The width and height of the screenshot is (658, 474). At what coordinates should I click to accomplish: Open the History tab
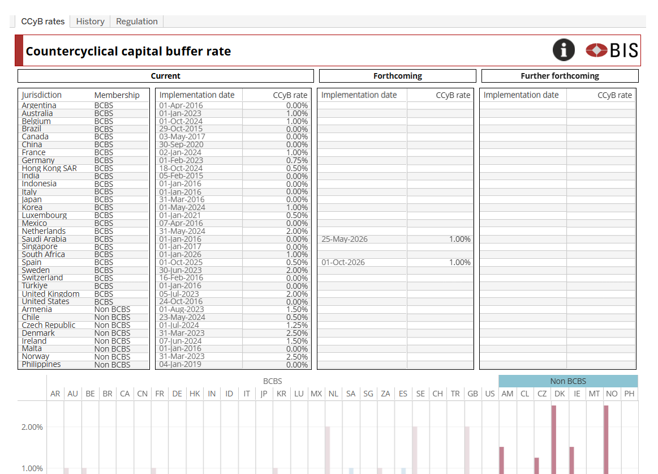point(90,22)
